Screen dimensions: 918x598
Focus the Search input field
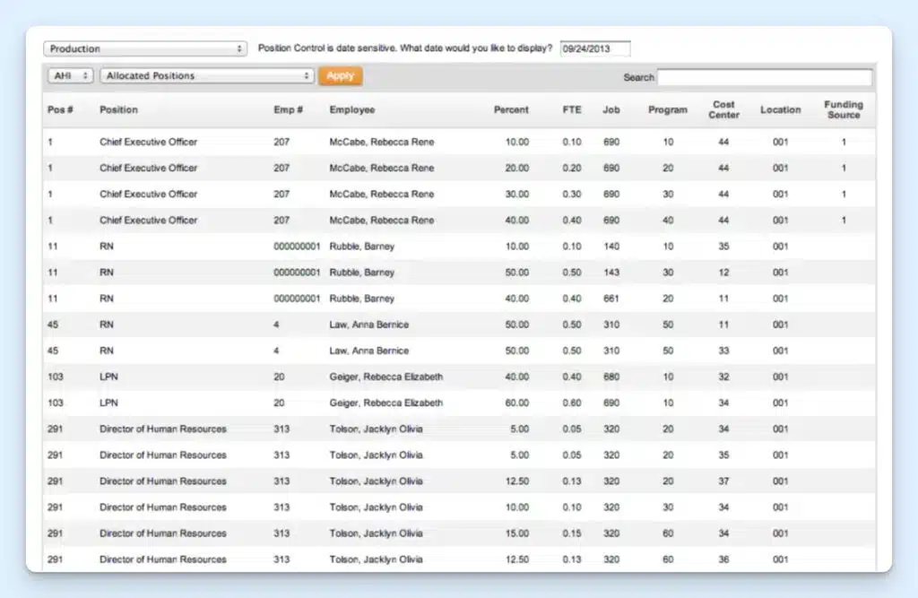coord(765,77)
